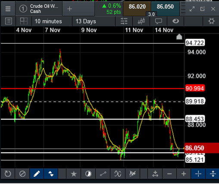Open chart adjustment sliders settings
This screenshot has width=219, height=184.
pos(124,21)
